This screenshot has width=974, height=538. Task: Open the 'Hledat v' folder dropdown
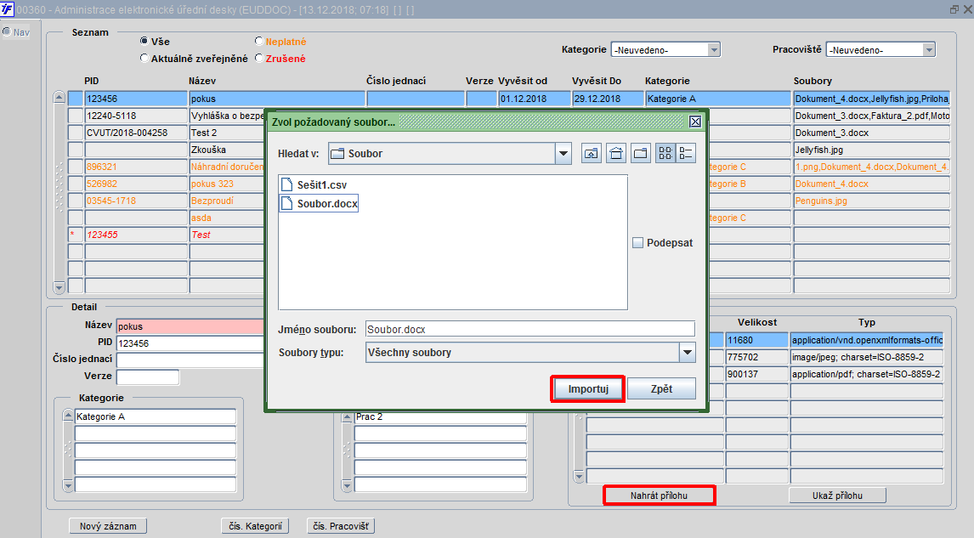click(x=563, y=154)
